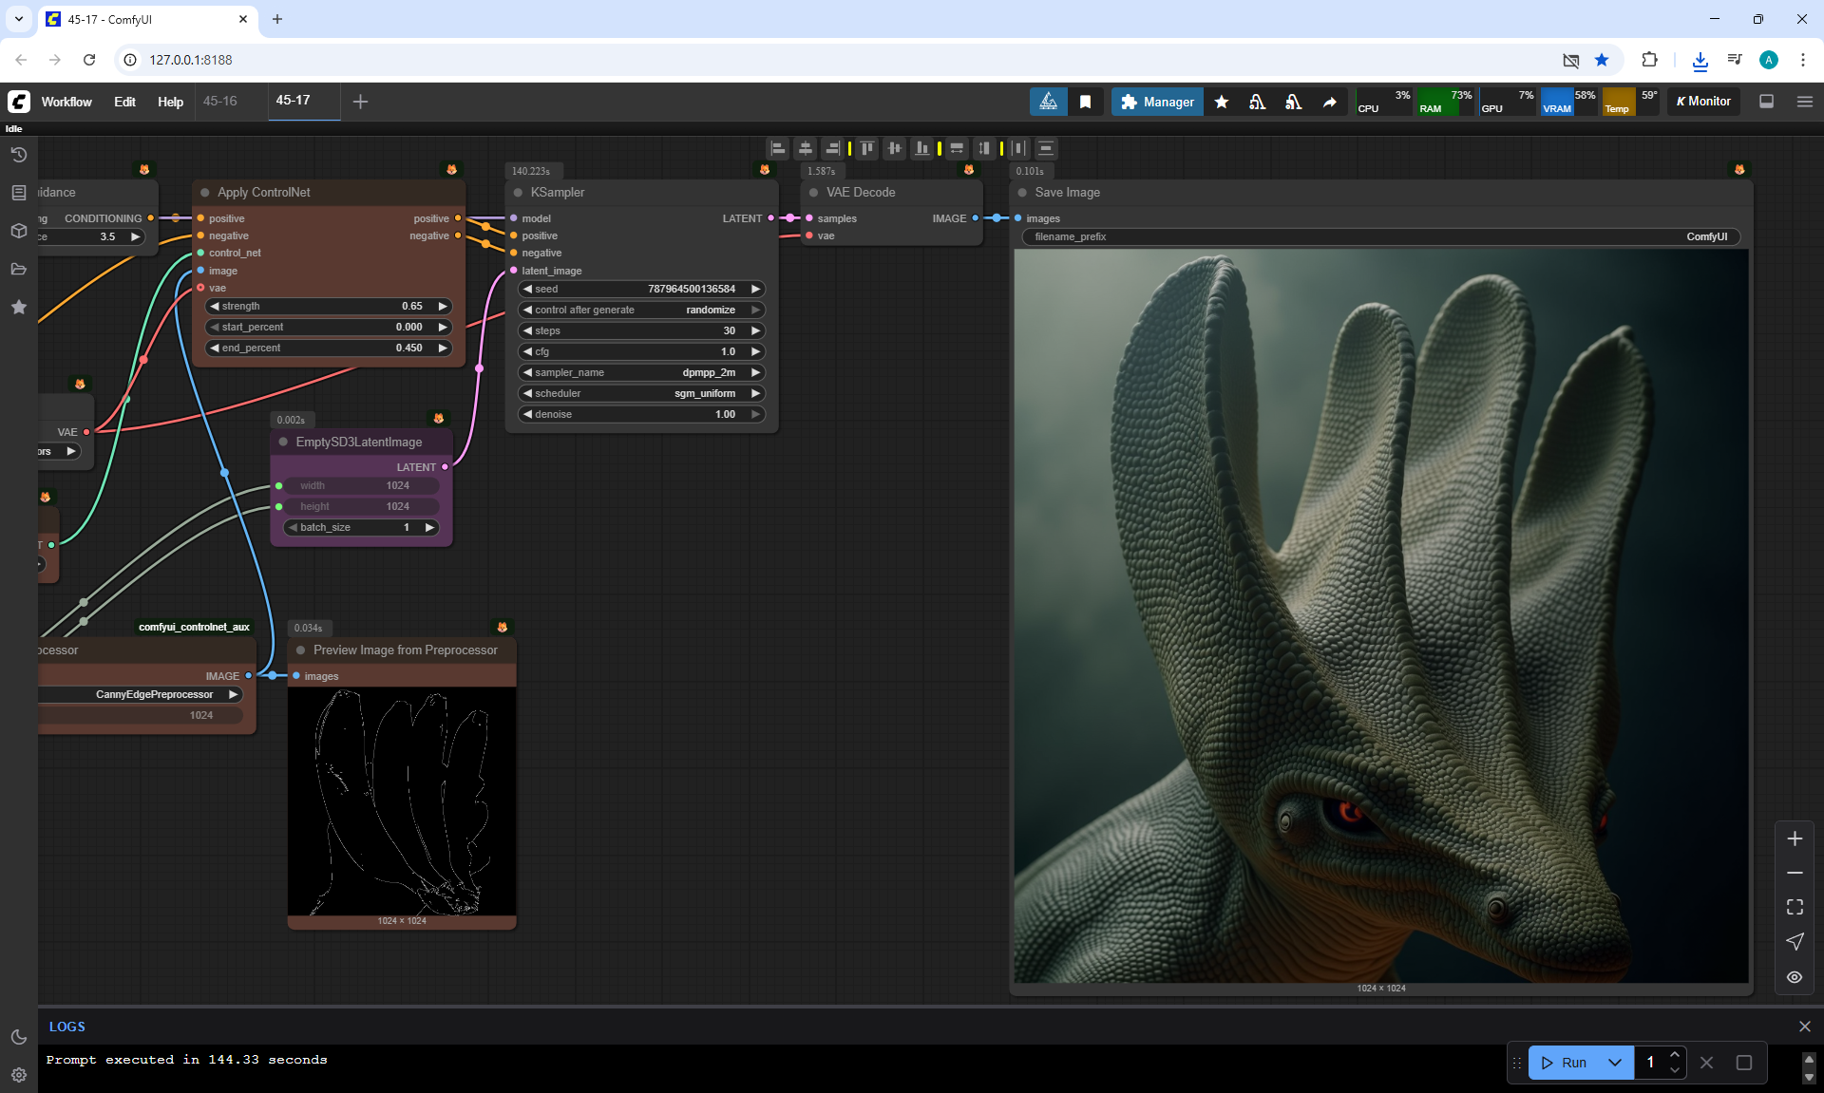Open the ComfyUI Manager
This screenshot has width=1824, height=1093.
[1156, 102]
